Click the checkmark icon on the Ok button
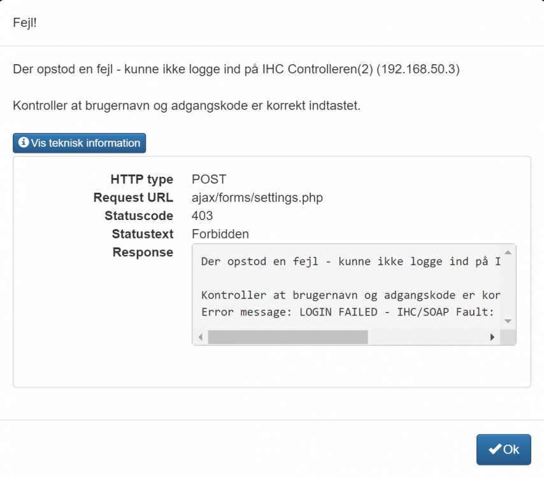544x477 pixels. click(x=494, y=450)
